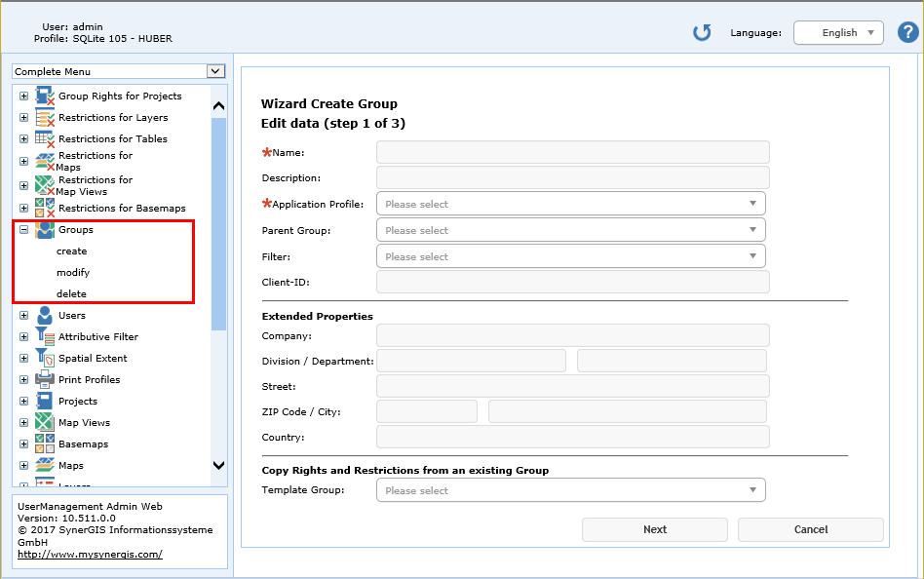
Task: Open Print Profiles via its printer icon
Action: pos(44,379)
